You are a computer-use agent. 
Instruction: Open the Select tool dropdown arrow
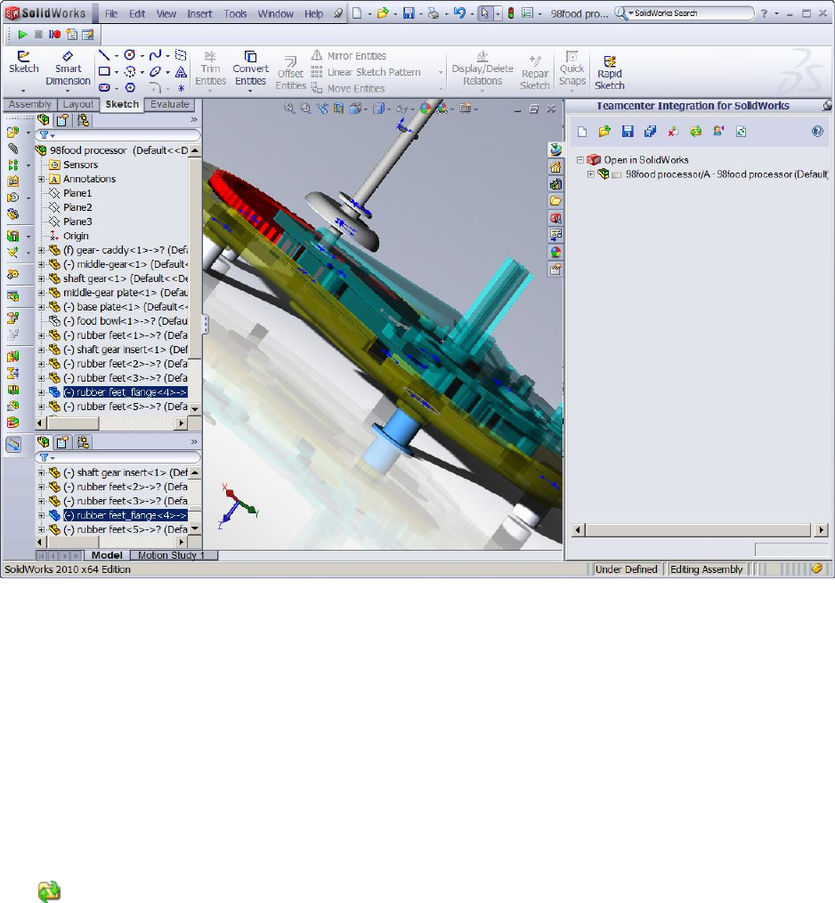coord(498,13)
